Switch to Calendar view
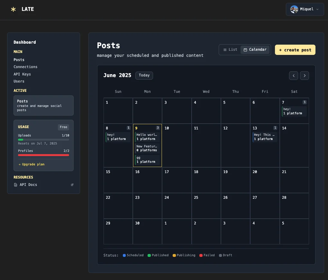The width and height of the screenshot is (328, 280). (x=255, y=49)
